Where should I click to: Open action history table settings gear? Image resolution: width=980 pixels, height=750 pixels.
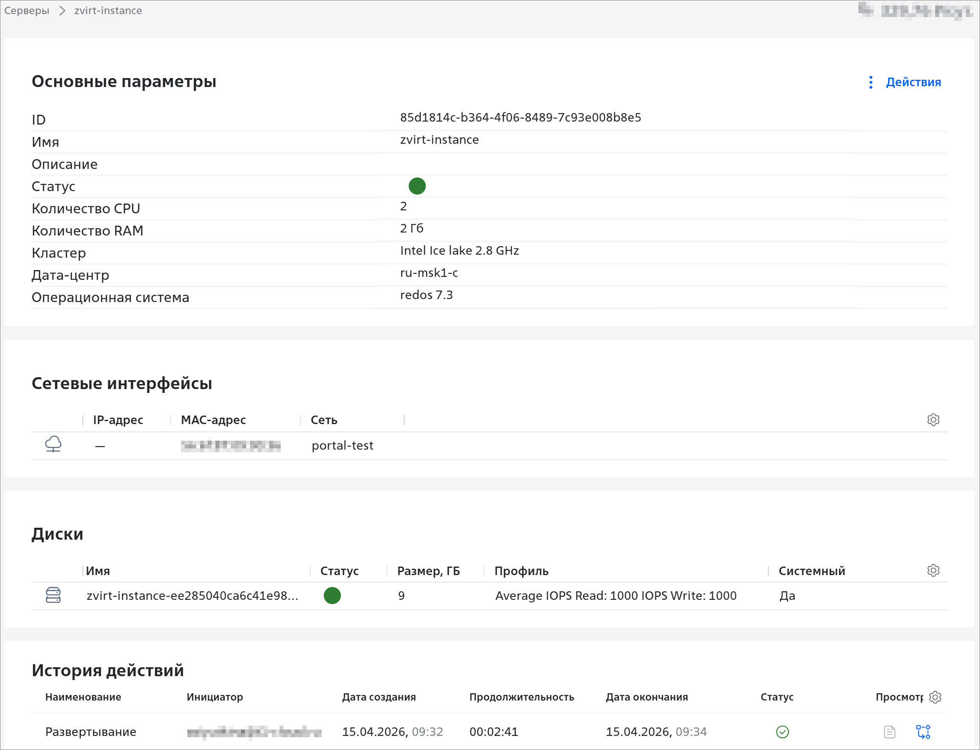[934, 697]
